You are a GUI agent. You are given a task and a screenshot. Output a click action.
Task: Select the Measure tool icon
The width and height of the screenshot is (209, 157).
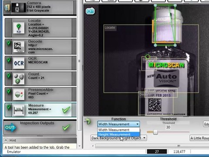coord(19,110)
